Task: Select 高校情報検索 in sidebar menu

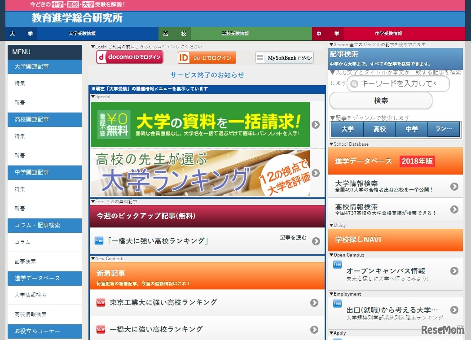Action: [44, 314]
